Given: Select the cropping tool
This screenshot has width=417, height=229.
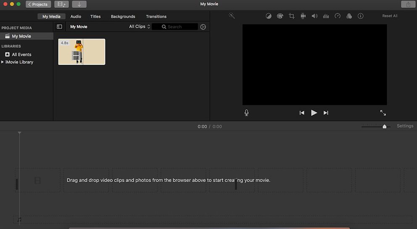Looking at the screenshot, I should pyautogui.click(x=291, y=16).
